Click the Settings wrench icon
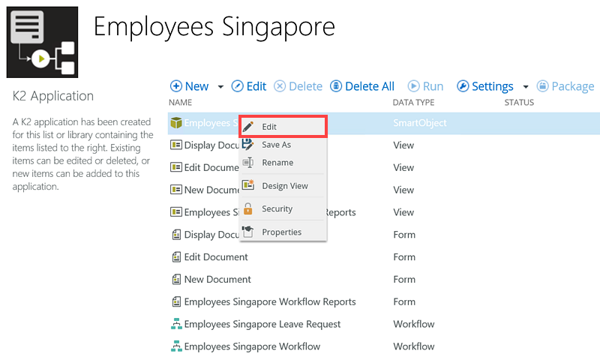The width and height of the screenshot is (600, 357). click(x=463, y=86)
